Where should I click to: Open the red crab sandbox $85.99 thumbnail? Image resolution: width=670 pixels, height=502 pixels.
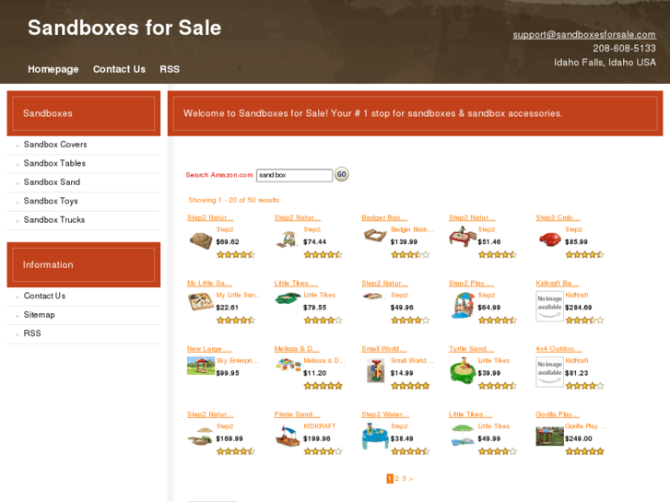pos(550,239)
